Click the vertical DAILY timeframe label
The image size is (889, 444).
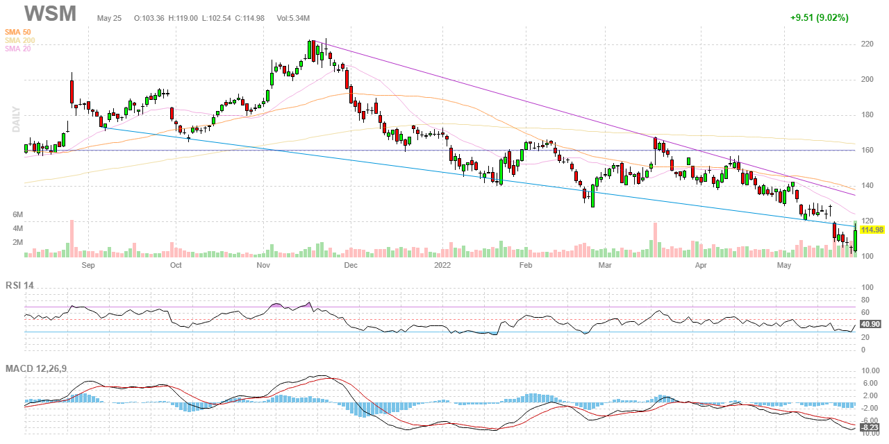pos(17,119)
